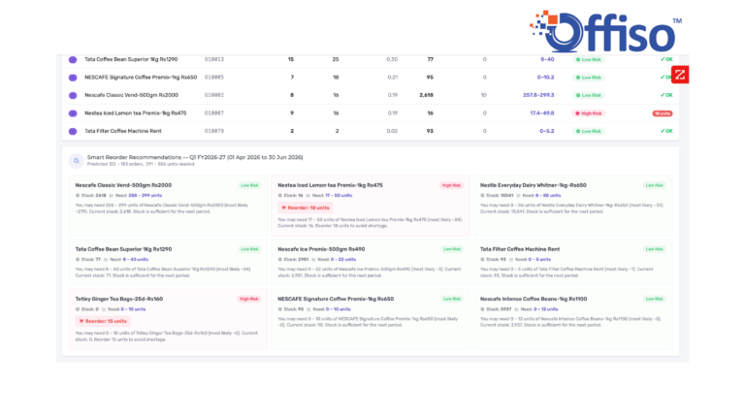Click Reorder: 15 units on Tetley Ginger card
The width and height of the screenshot is (745, 417).
tap(101, 320)
